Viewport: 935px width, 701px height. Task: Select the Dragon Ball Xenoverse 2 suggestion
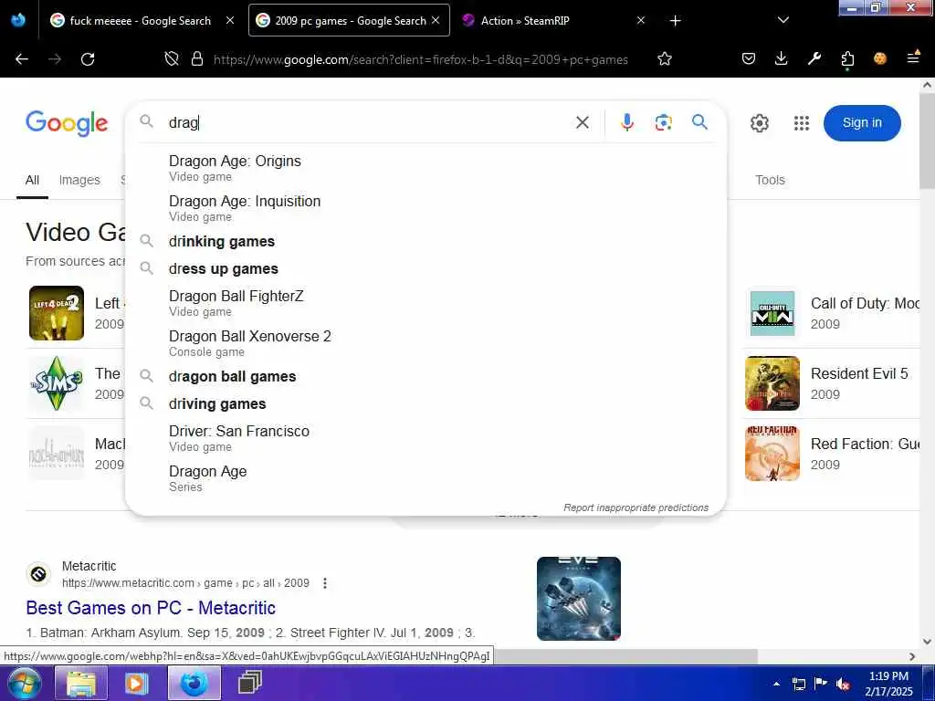pos(425,343)
